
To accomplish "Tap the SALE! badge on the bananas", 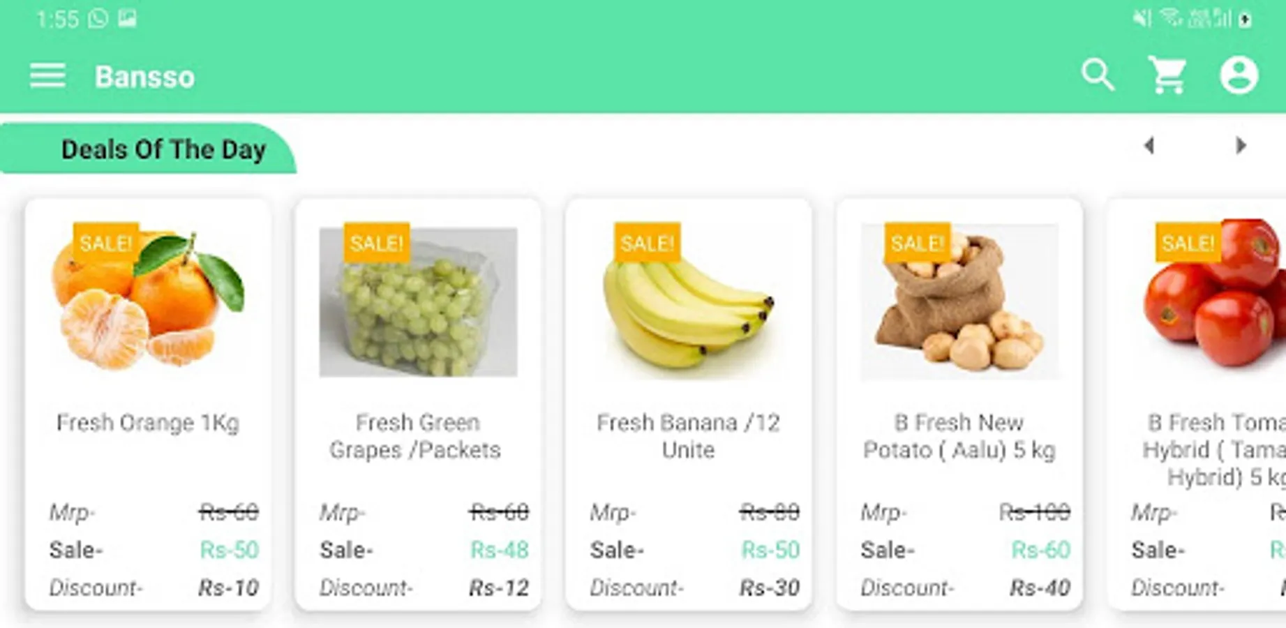I will [x=647, y=243].
